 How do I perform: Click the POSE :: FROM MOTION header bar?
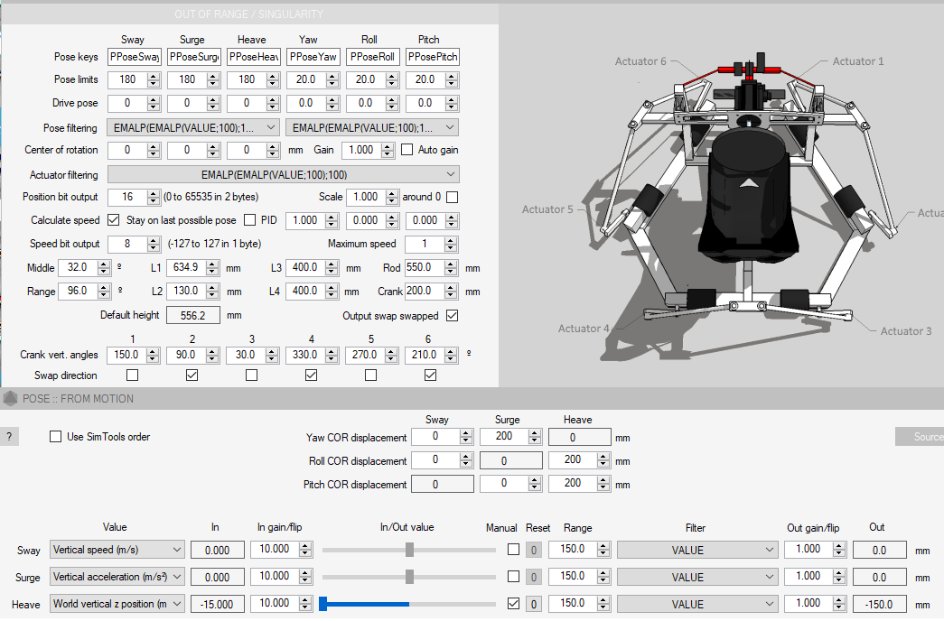click(x=361, y=398)
